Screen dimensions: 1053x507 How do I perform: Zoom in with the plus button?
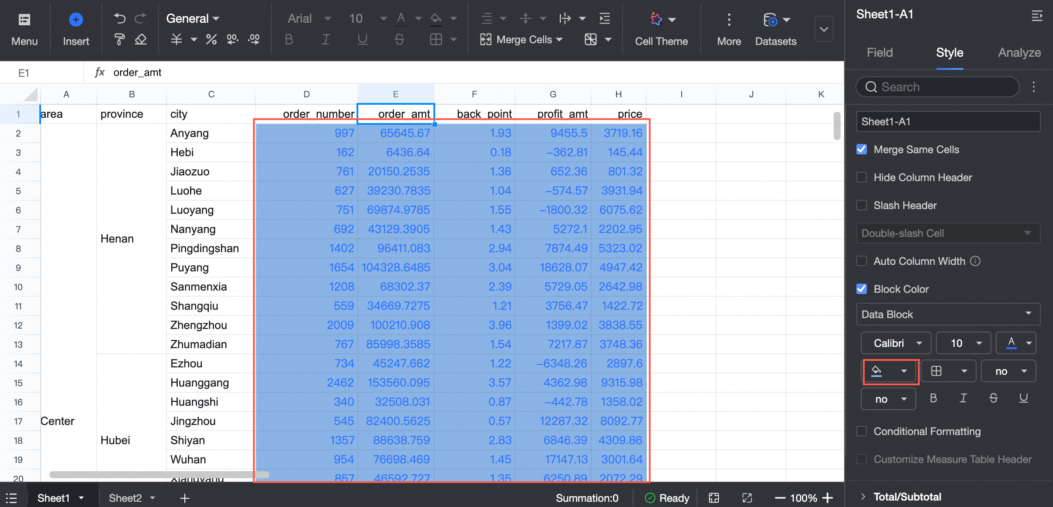pos(828,498)
